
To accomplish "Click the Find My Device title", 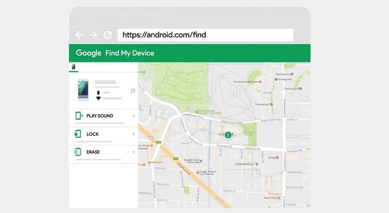I will [x=130, y=53].
